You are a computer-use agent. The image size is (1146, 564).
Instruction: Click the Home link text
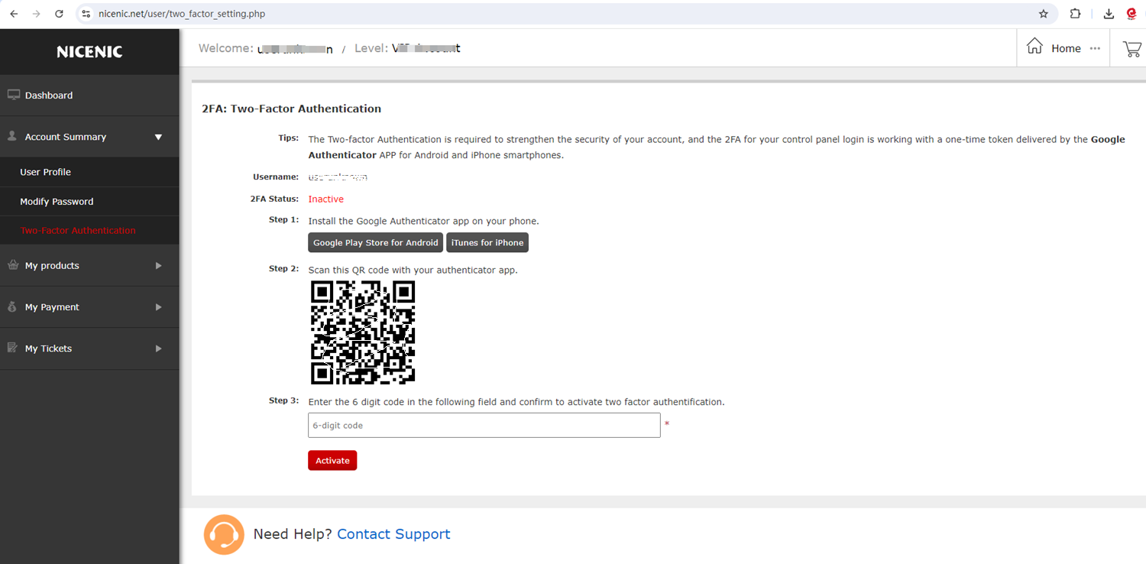point(1066,48)
